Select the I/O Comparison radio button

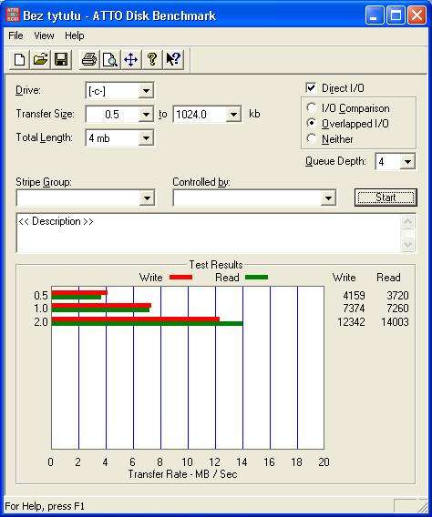pos(311,107)
